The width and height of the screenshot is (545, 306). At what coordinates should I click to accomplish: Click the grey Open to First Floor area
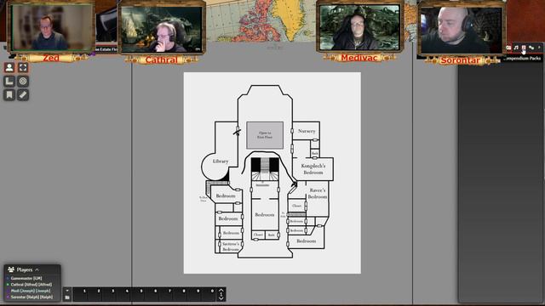click(x=265, y=135)
